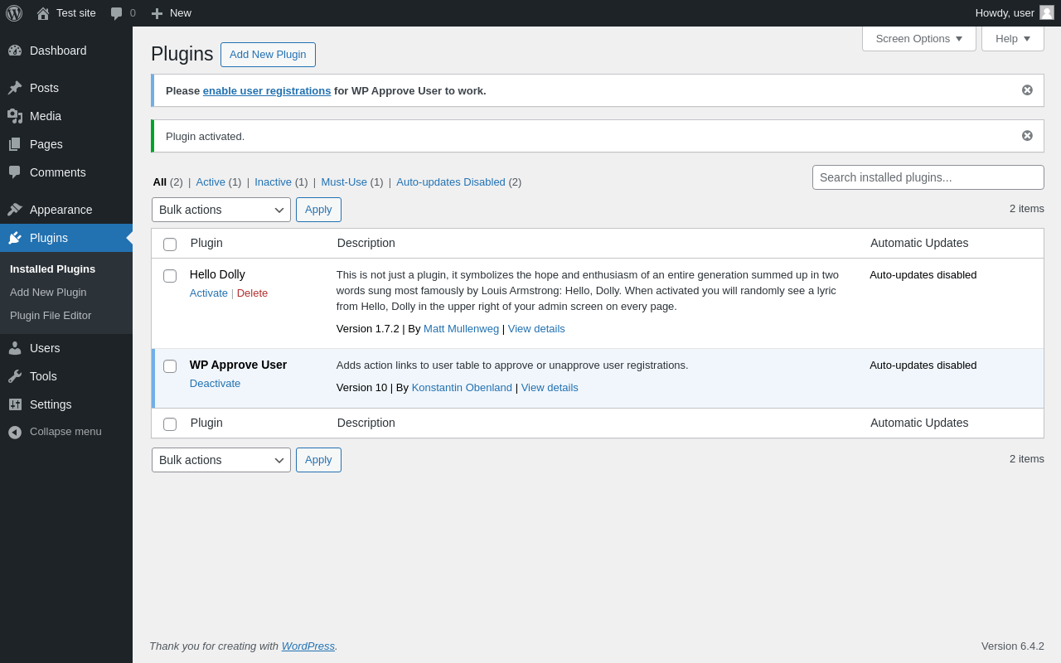Check the Hello Dolly plugin checkbox
1061x663 pixels.
[170, 276]
